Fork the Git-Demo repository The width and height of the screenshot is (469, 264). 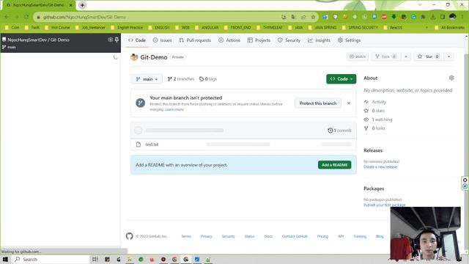(386, 56)
